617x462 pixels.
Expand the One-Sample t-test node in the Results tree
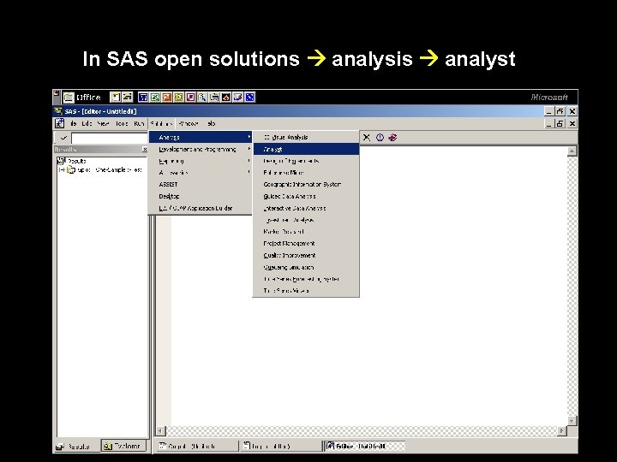[x=61, y=169]
